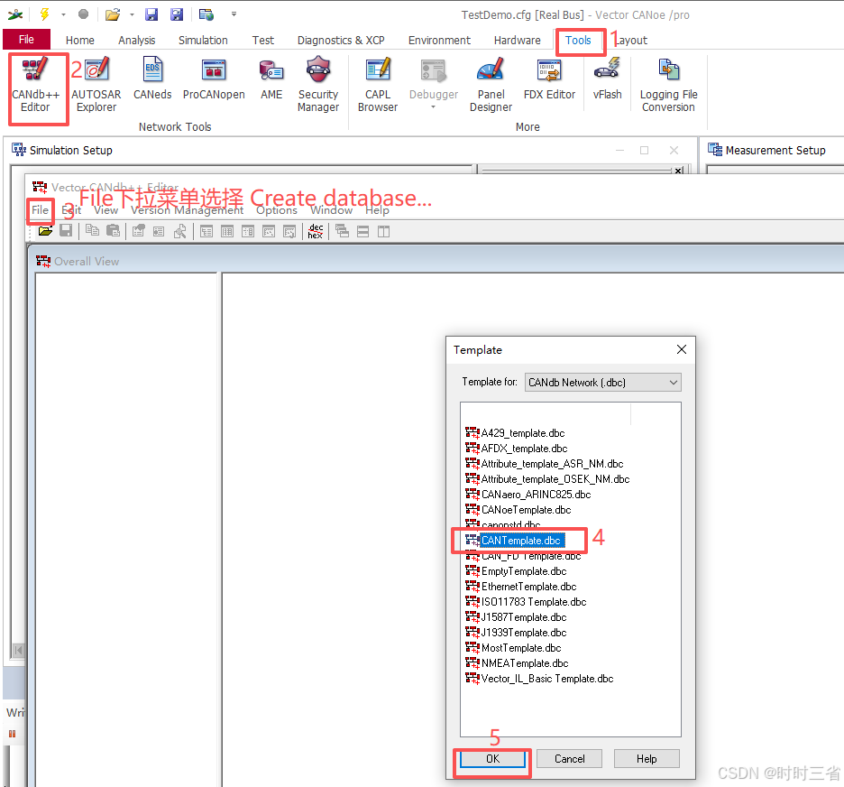The image size is (844, 787).
Task: Open the CAPL Browser
Action: tap(378, 85)
